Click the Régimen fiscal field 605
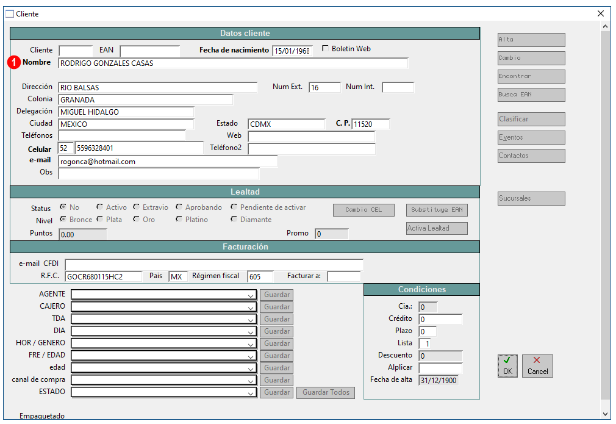The height and width of the screenshot is (424, 616). pyautogui.click(x=260, y=276)
